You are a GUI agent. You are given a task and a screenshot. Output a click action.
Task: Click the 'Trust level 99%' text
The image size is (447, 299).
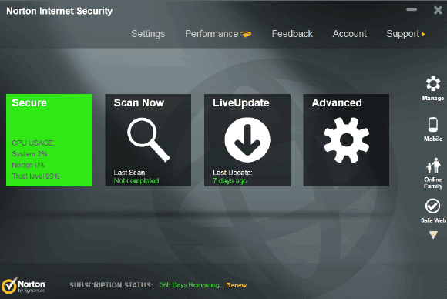click(35, 176)
